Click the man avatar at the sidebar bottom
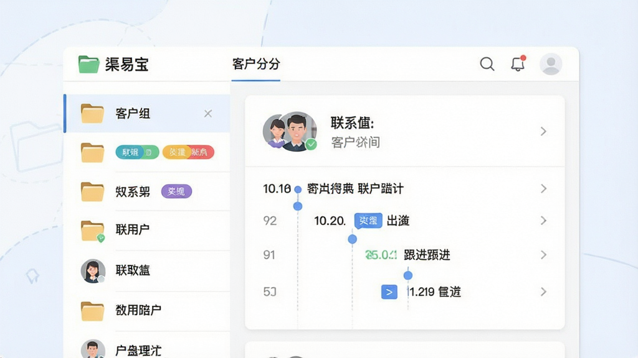 pyautogui.click(x=93, y=349)
